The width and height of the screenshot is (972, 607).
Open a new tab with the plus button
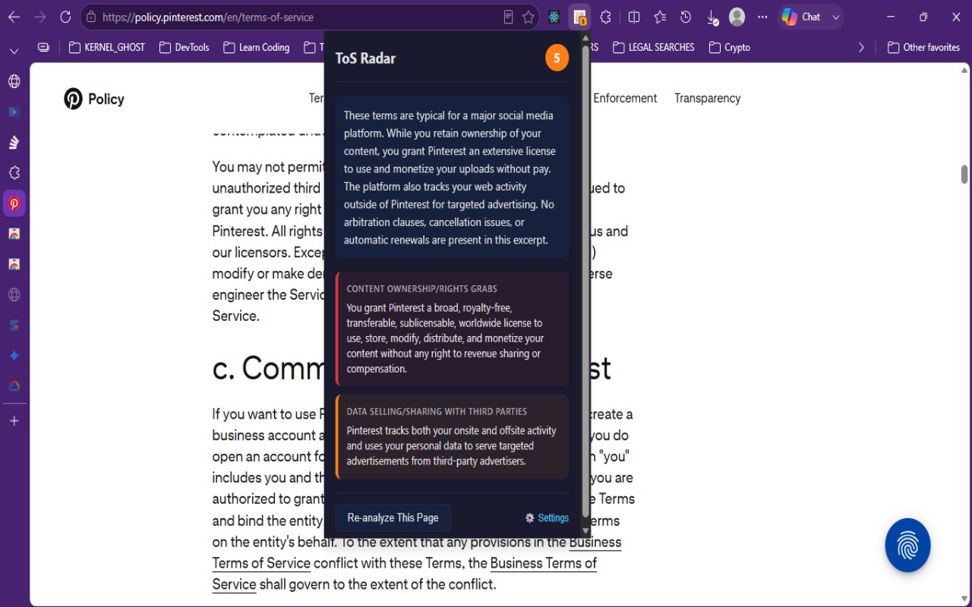[x=14, y=420]
